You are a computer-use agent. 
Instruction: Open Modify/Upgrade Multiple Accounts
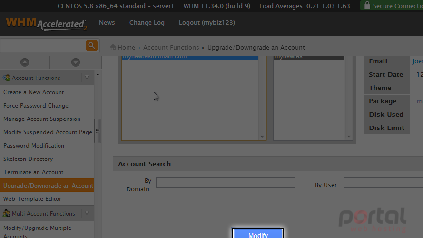37,231
